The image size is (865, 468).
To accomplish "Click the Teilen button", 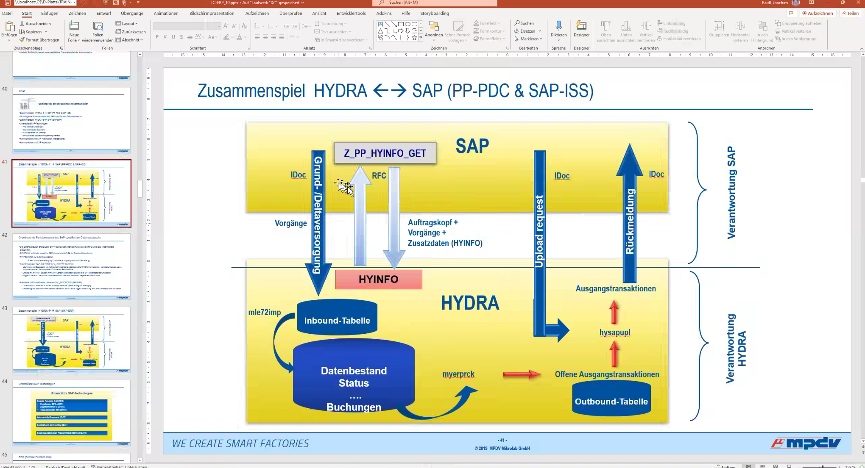I will tap(851, 13).
